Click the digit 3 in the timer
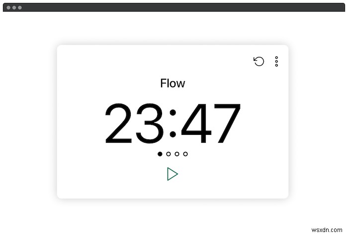 (151, 124)
